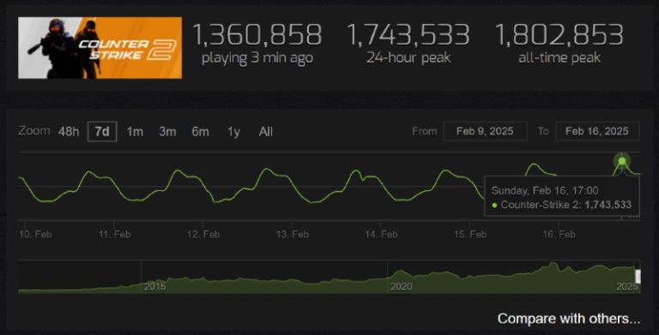Click the navigator handle at 2025

tap(638, 277)
